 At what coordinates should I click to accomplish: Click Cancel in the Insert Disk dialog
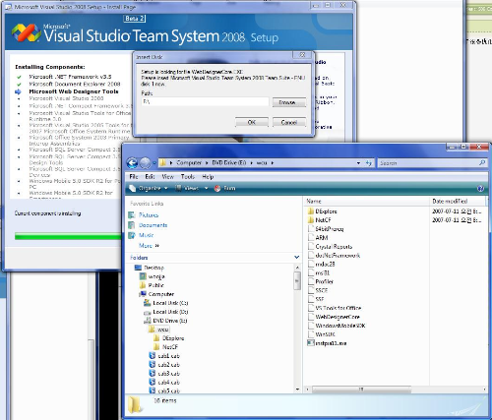tap(289, 122)
